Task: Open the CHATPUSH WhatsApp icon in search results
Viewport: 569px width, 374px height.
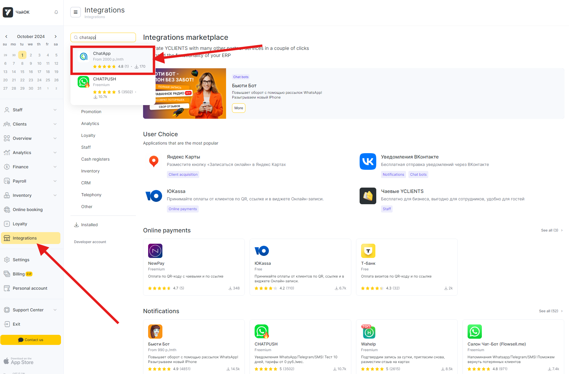Action: 84,82
